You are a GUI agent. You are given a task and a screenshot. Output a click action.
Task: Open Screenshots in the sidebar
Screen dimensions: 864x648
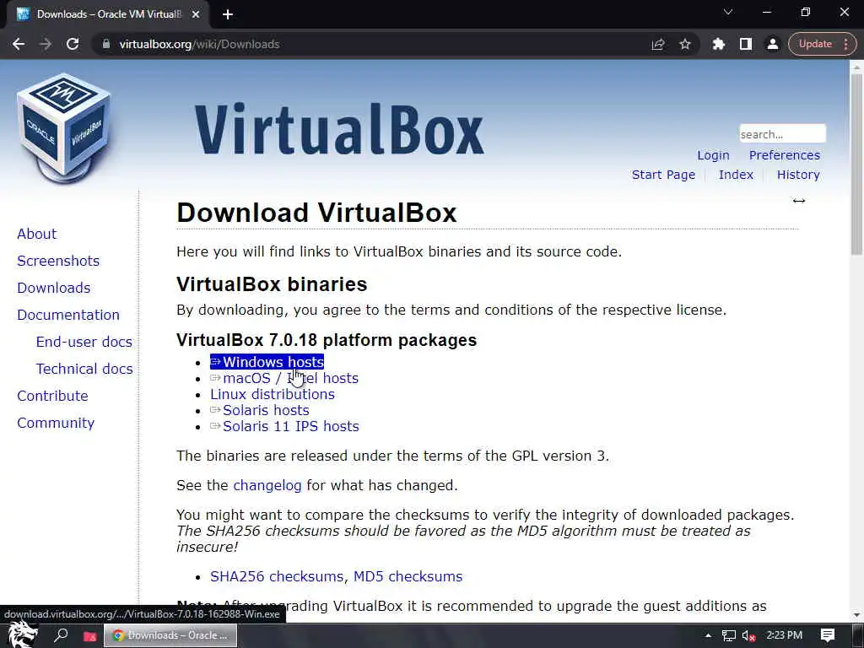[x=58, y=261]
